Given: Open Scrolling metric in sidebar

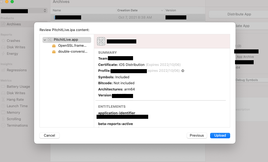Looking at the screenshot, I should point(14,119).
